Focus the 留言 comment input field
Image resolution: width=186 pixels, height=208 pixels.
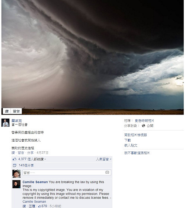tap(67, 173)
